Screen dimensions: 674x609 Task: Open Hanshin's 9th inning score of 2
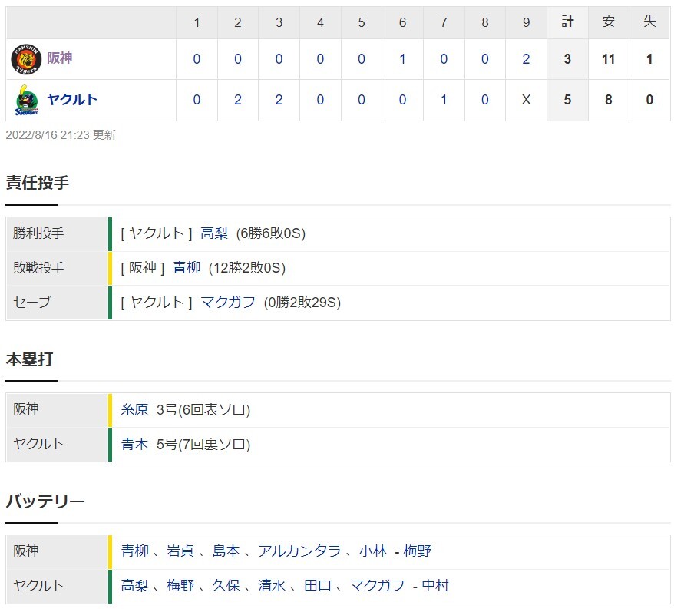click(526, 59)
